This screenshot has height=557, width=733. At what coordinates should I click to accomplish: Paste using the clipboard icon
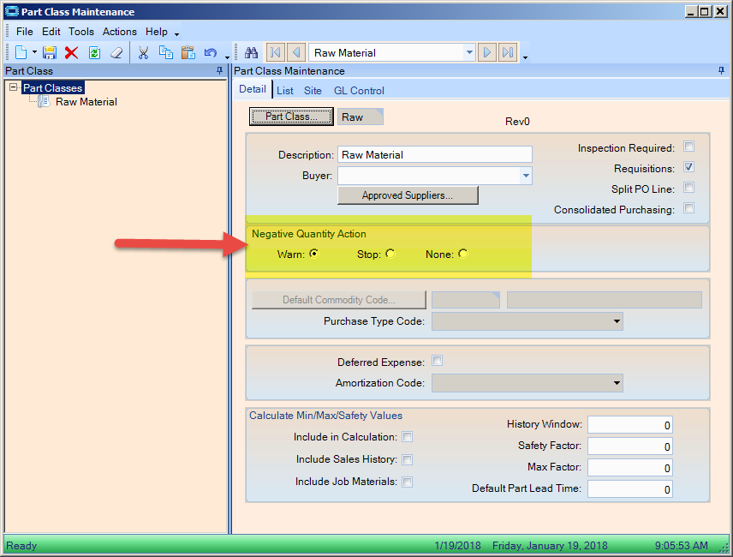pyautogui.click(x=188, y=52)
